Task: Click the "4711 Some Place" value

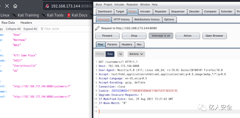Action: click(x=25, y=56)
